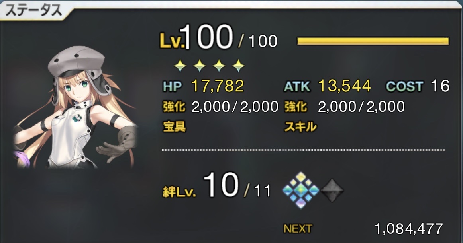This screenshot has width=463, height=243.
Task: Click the third gold rarity star
Action: pos(219,66)
